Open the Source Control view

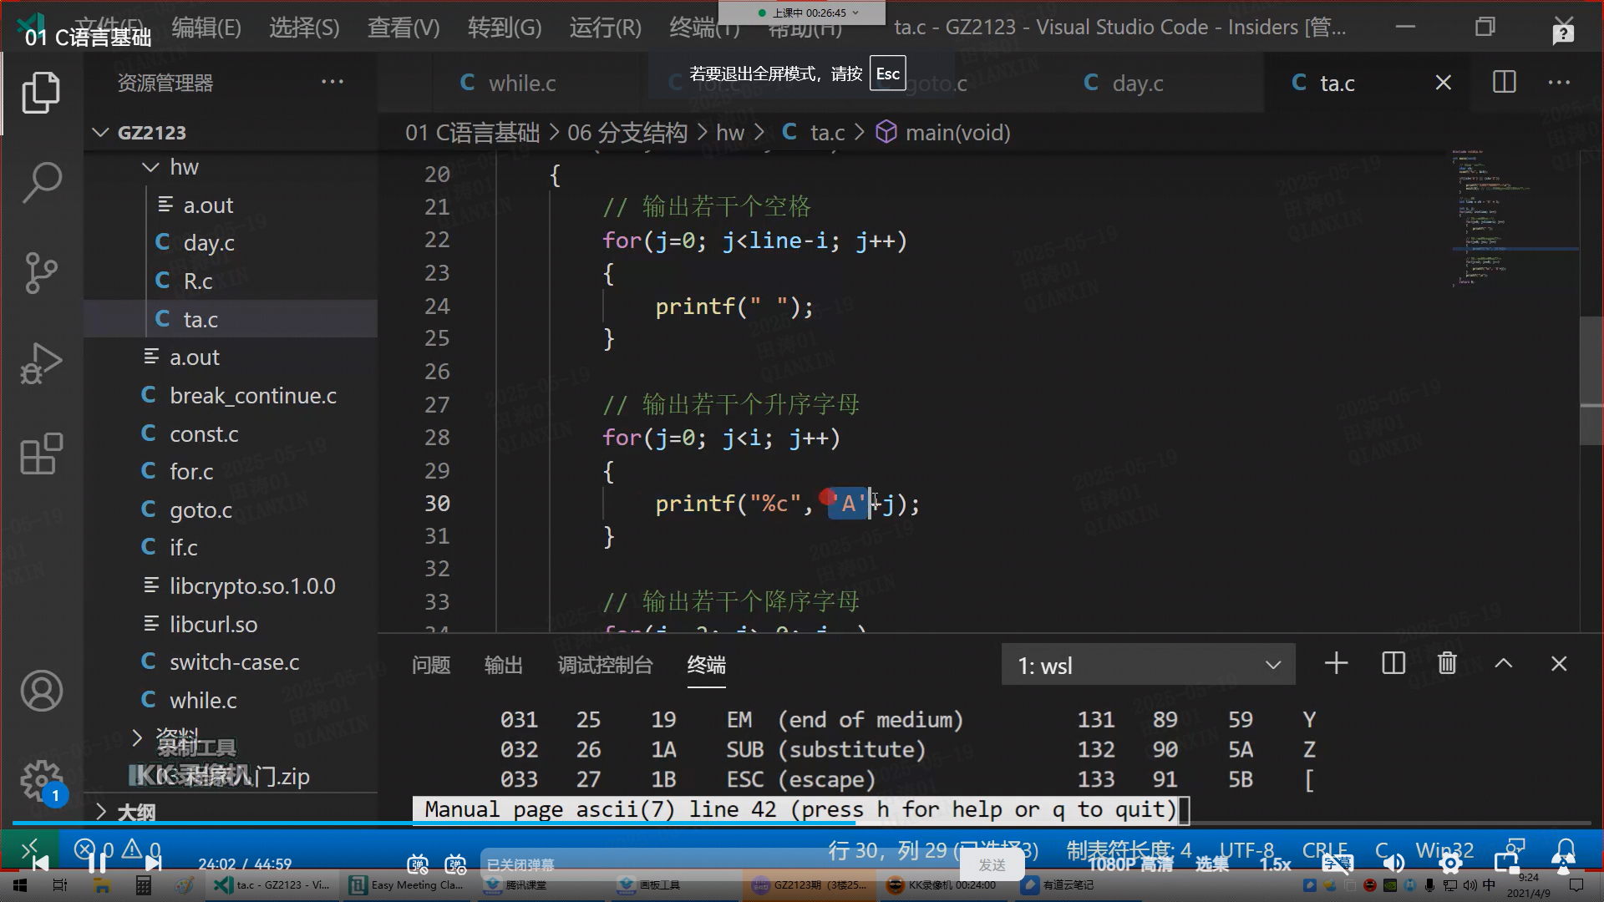click(41, 272)
